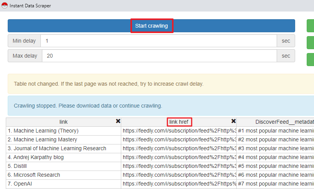Click the feedly URL in the OpenAI row
This screenshot has height=189, width=314.
point(179,184)
